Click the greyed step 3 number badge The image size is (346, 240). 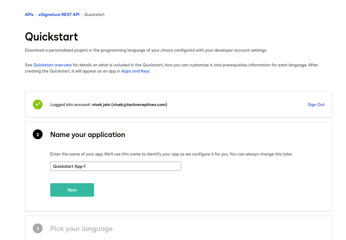(38, 229)
